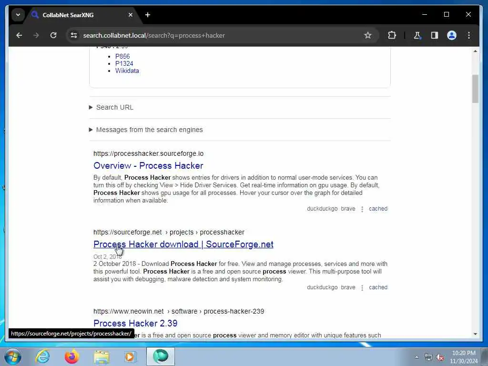Click the scrollbar down arrow

point(475,334)
